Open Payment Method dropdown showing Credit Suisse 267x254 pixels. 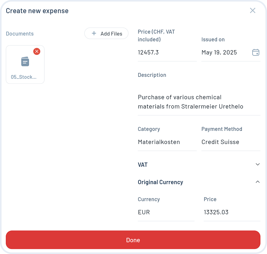pos(230,142)
